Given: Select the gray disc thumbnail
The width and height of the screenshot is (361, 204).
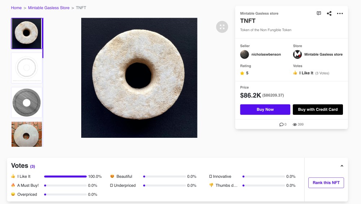Looking at the screenshot, I should 27,102.
